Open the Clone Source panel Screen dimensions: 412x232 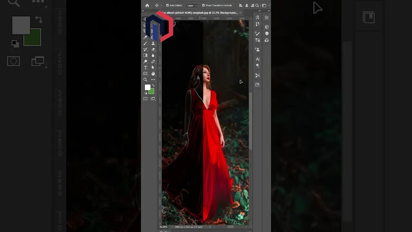[x=257, y=49]
